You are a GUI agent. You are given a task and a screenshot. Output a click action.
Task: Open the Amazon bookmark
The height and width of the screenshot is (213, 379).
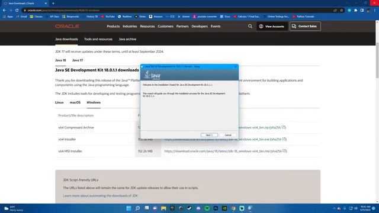(156, 17)
